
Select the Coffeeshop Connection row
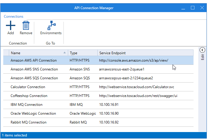29,96
